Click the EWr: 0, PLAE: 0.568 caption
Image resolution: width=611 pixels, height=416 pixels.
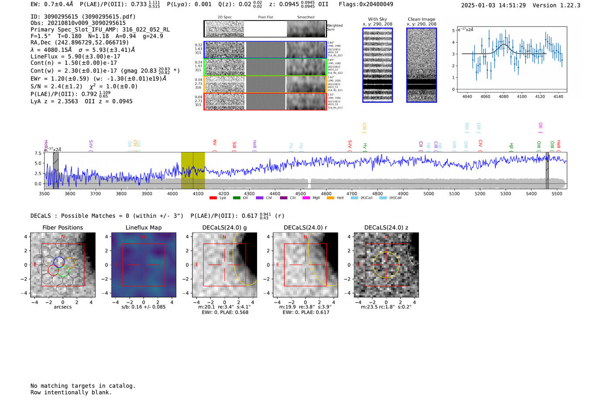[x=225, y=313]
